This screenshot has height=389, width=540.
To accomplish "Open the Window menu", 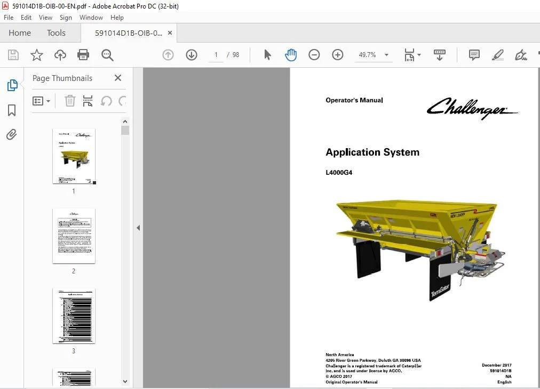I will (91, 18).
